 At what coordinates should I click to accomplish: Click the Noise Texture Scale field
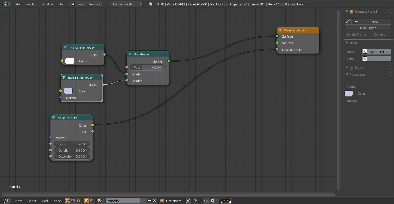click(x=71, y=144)
